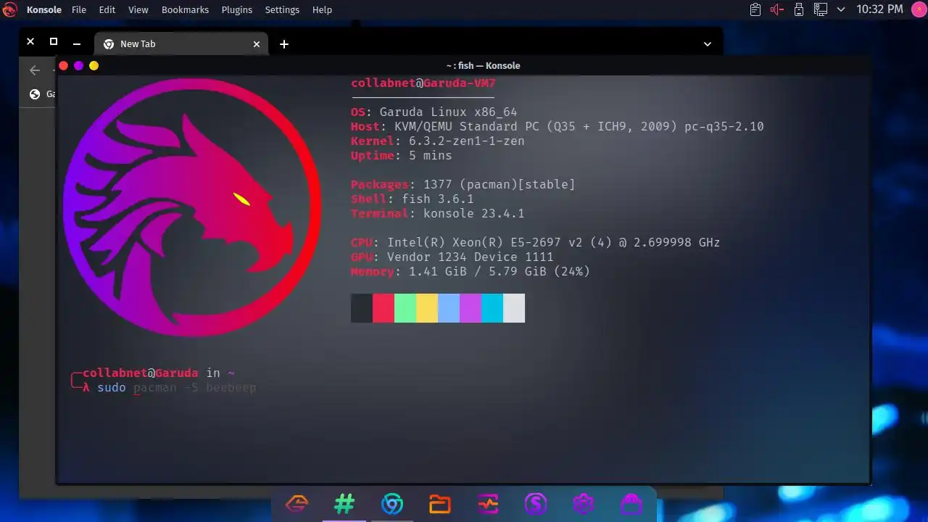This screenshot has width=928, height=522.
Task: Open the file manager folder icon in dock
Action: click(440, 503)
